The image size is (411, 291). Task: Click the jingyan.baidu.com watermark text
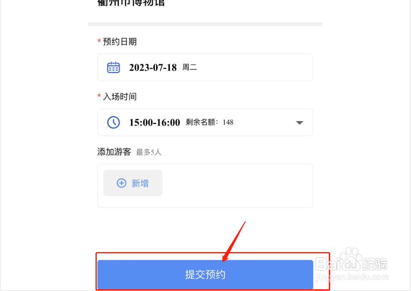coord(352,277)
